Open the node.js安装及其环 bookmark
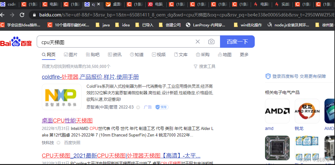Image resolution: width=335 pixels, height=165 pixels. click(x=289, y=25)
